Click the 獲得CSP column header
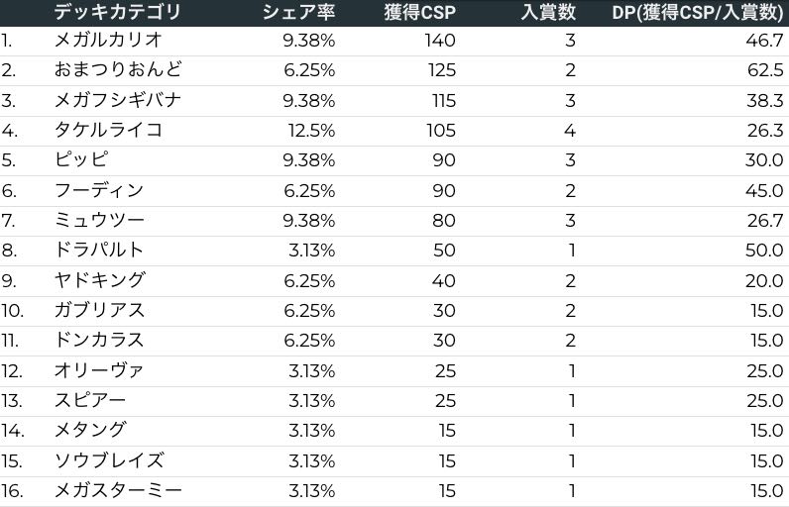The height and width of the screenshot is (507, 789). click(419, 12)
